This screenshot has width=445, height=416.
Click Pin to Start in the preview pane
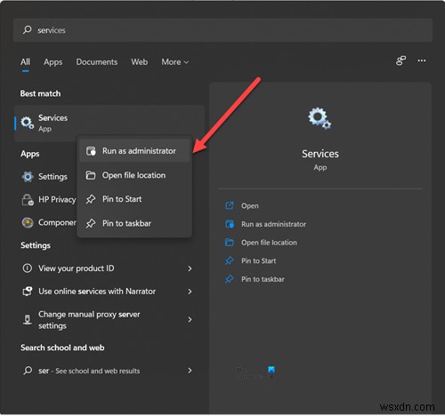[259, 261]
